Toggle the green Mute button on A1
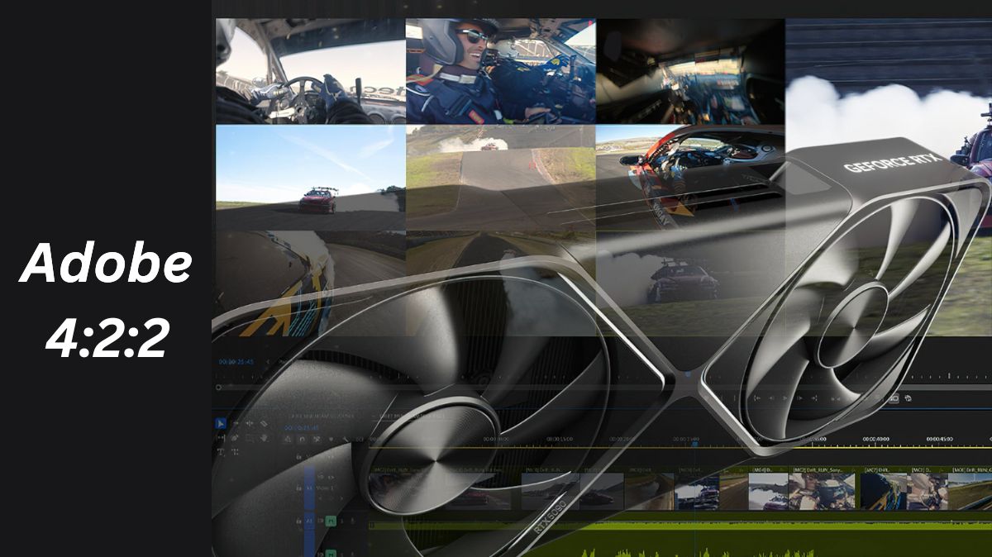 (331, 521)
